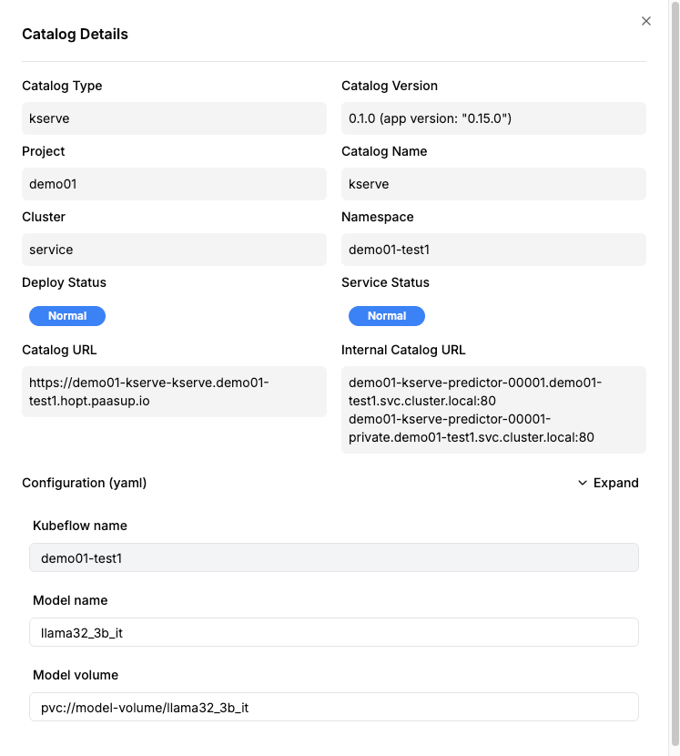Viewport: 680px width, 756px height.
Task: Edit the Model name input
Action: pyautogui.click(x=334, y=632)
